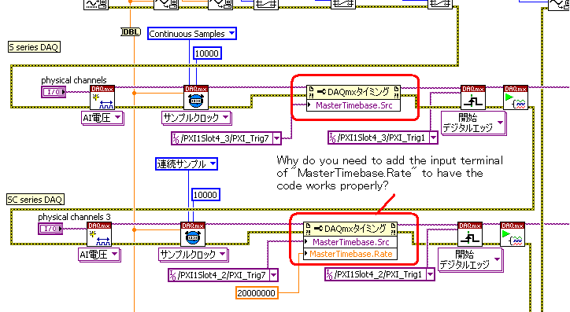Click the DBL numeric terminal
Viewport: 570px width, 312px height.
coord(131,32)
